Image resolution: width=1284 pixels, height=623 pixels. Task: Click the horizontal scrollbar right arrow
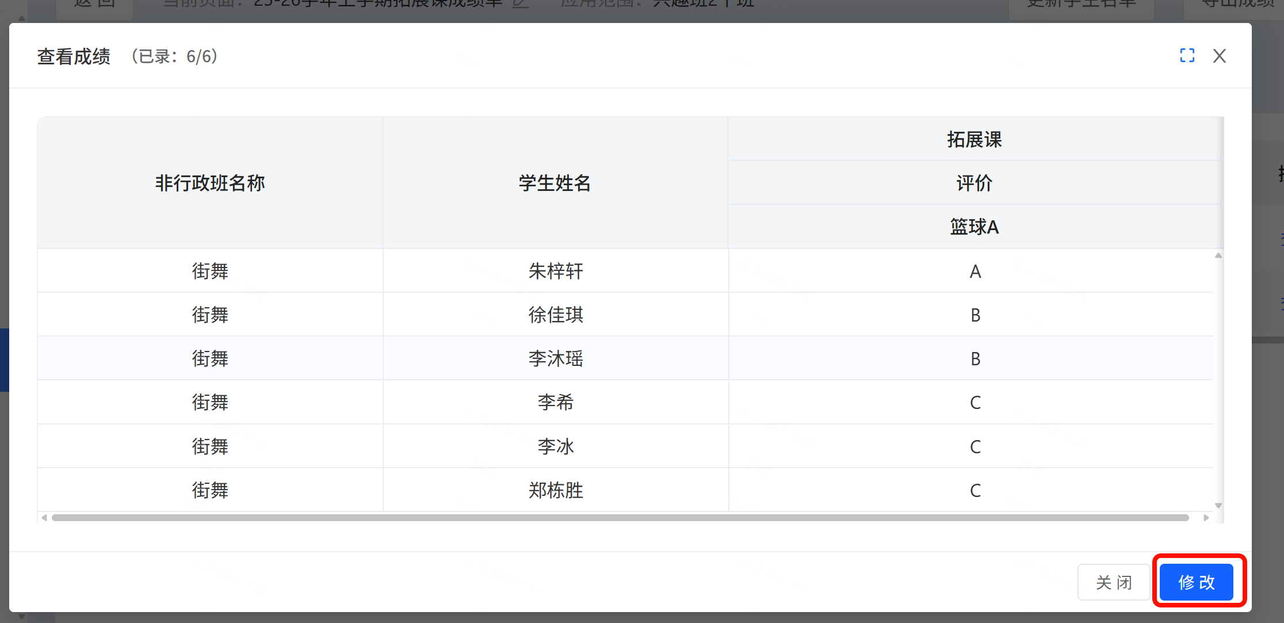pyautogui.click(x=1206, y=518)
